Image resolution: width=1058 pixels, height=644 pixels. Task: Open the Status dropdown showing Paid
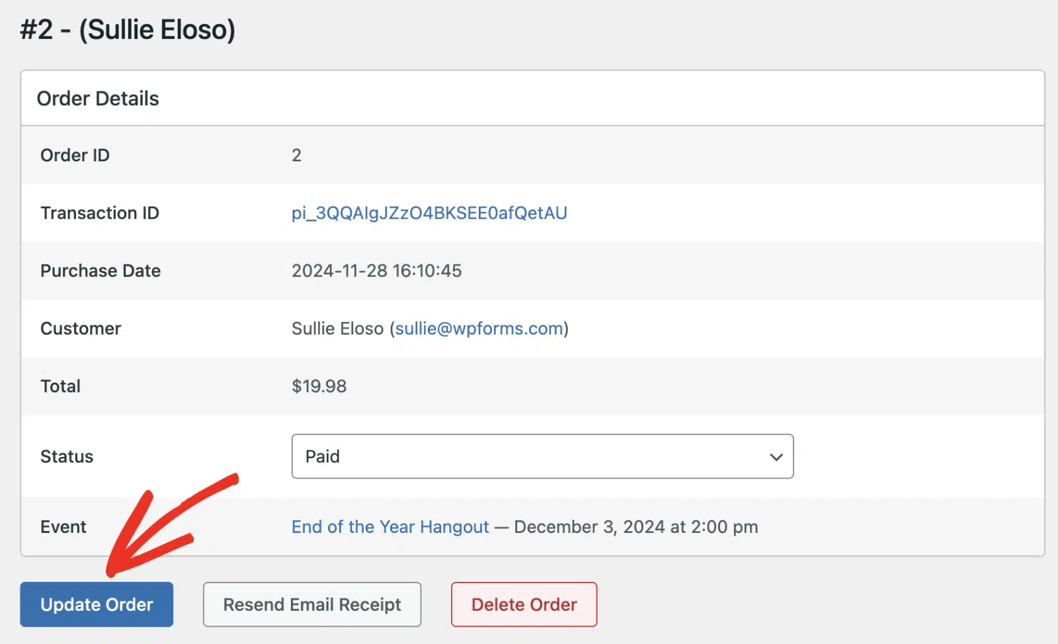tap(542, 456)
